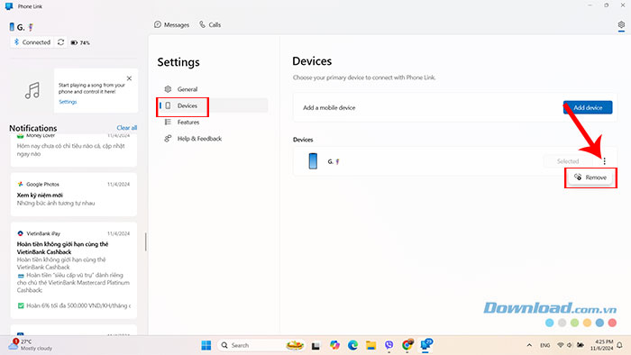Open File Explorer from taskbar

click(x=371, y=345)
